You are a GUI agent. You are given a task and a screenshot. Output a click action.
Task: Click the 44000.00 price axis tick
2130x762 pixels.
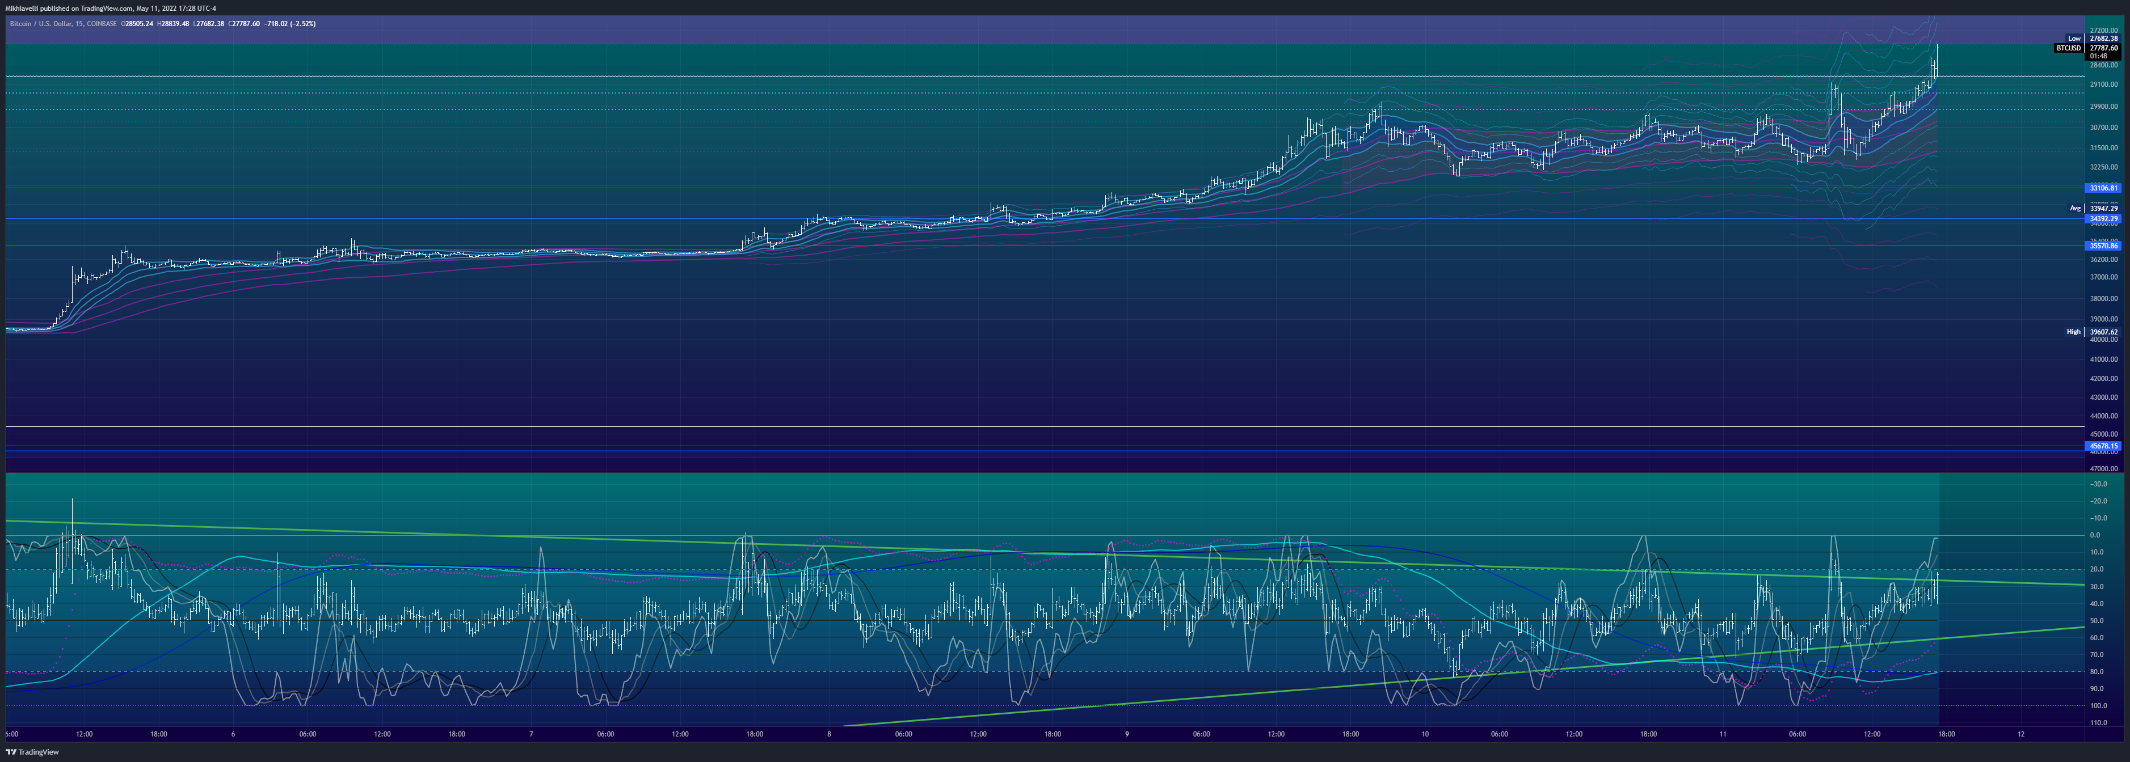[2103, 417]
